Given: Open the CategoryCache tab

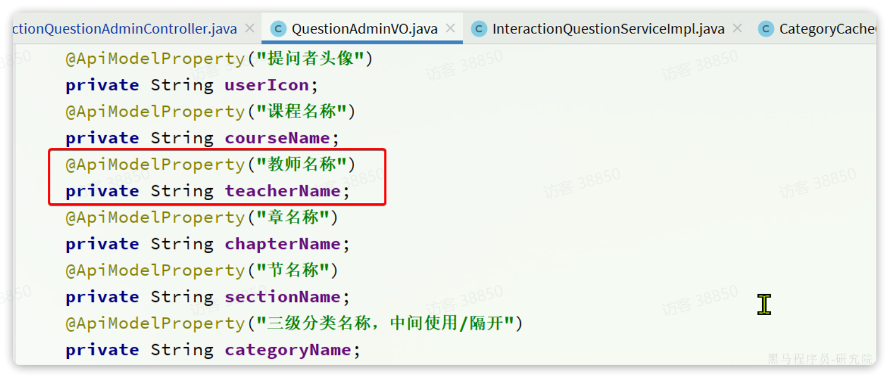Looking at the screenshot, I should 827,29.
